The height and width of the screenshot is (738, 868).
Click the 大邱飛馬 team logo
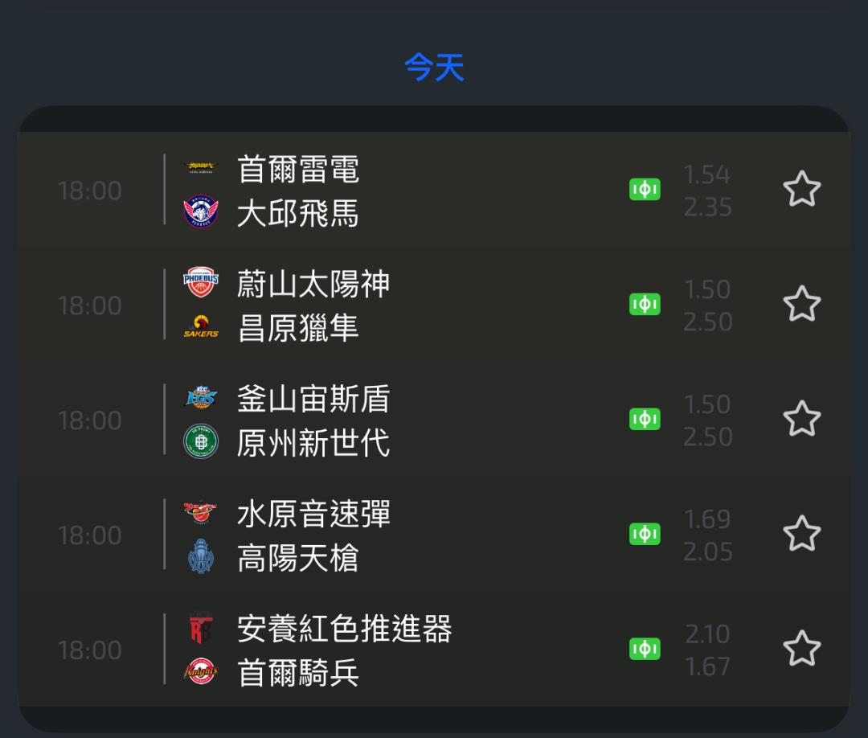pyautogui.click(x=201, y=212)
